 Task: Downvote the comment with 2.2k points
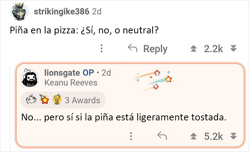233,49
